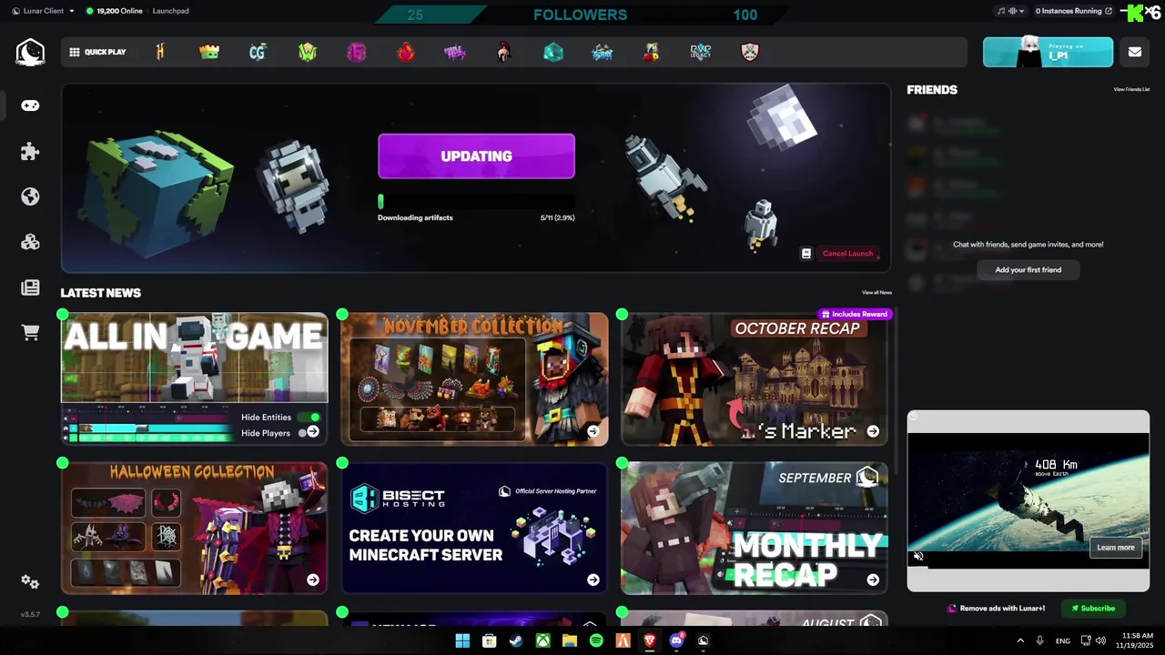Select the red potion server icon
The height and width of the screenshot is (655, 1165).
pos(406,52)
